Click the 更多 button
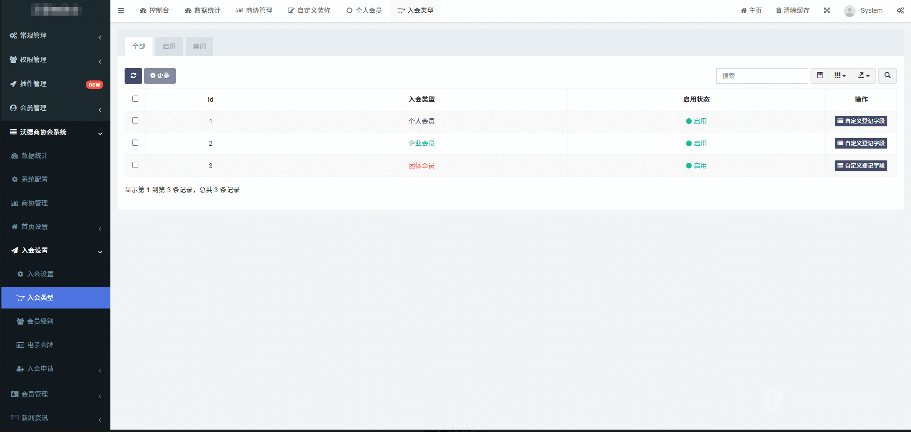Viewport: 911px width, 432px height. tap(160, 76)
